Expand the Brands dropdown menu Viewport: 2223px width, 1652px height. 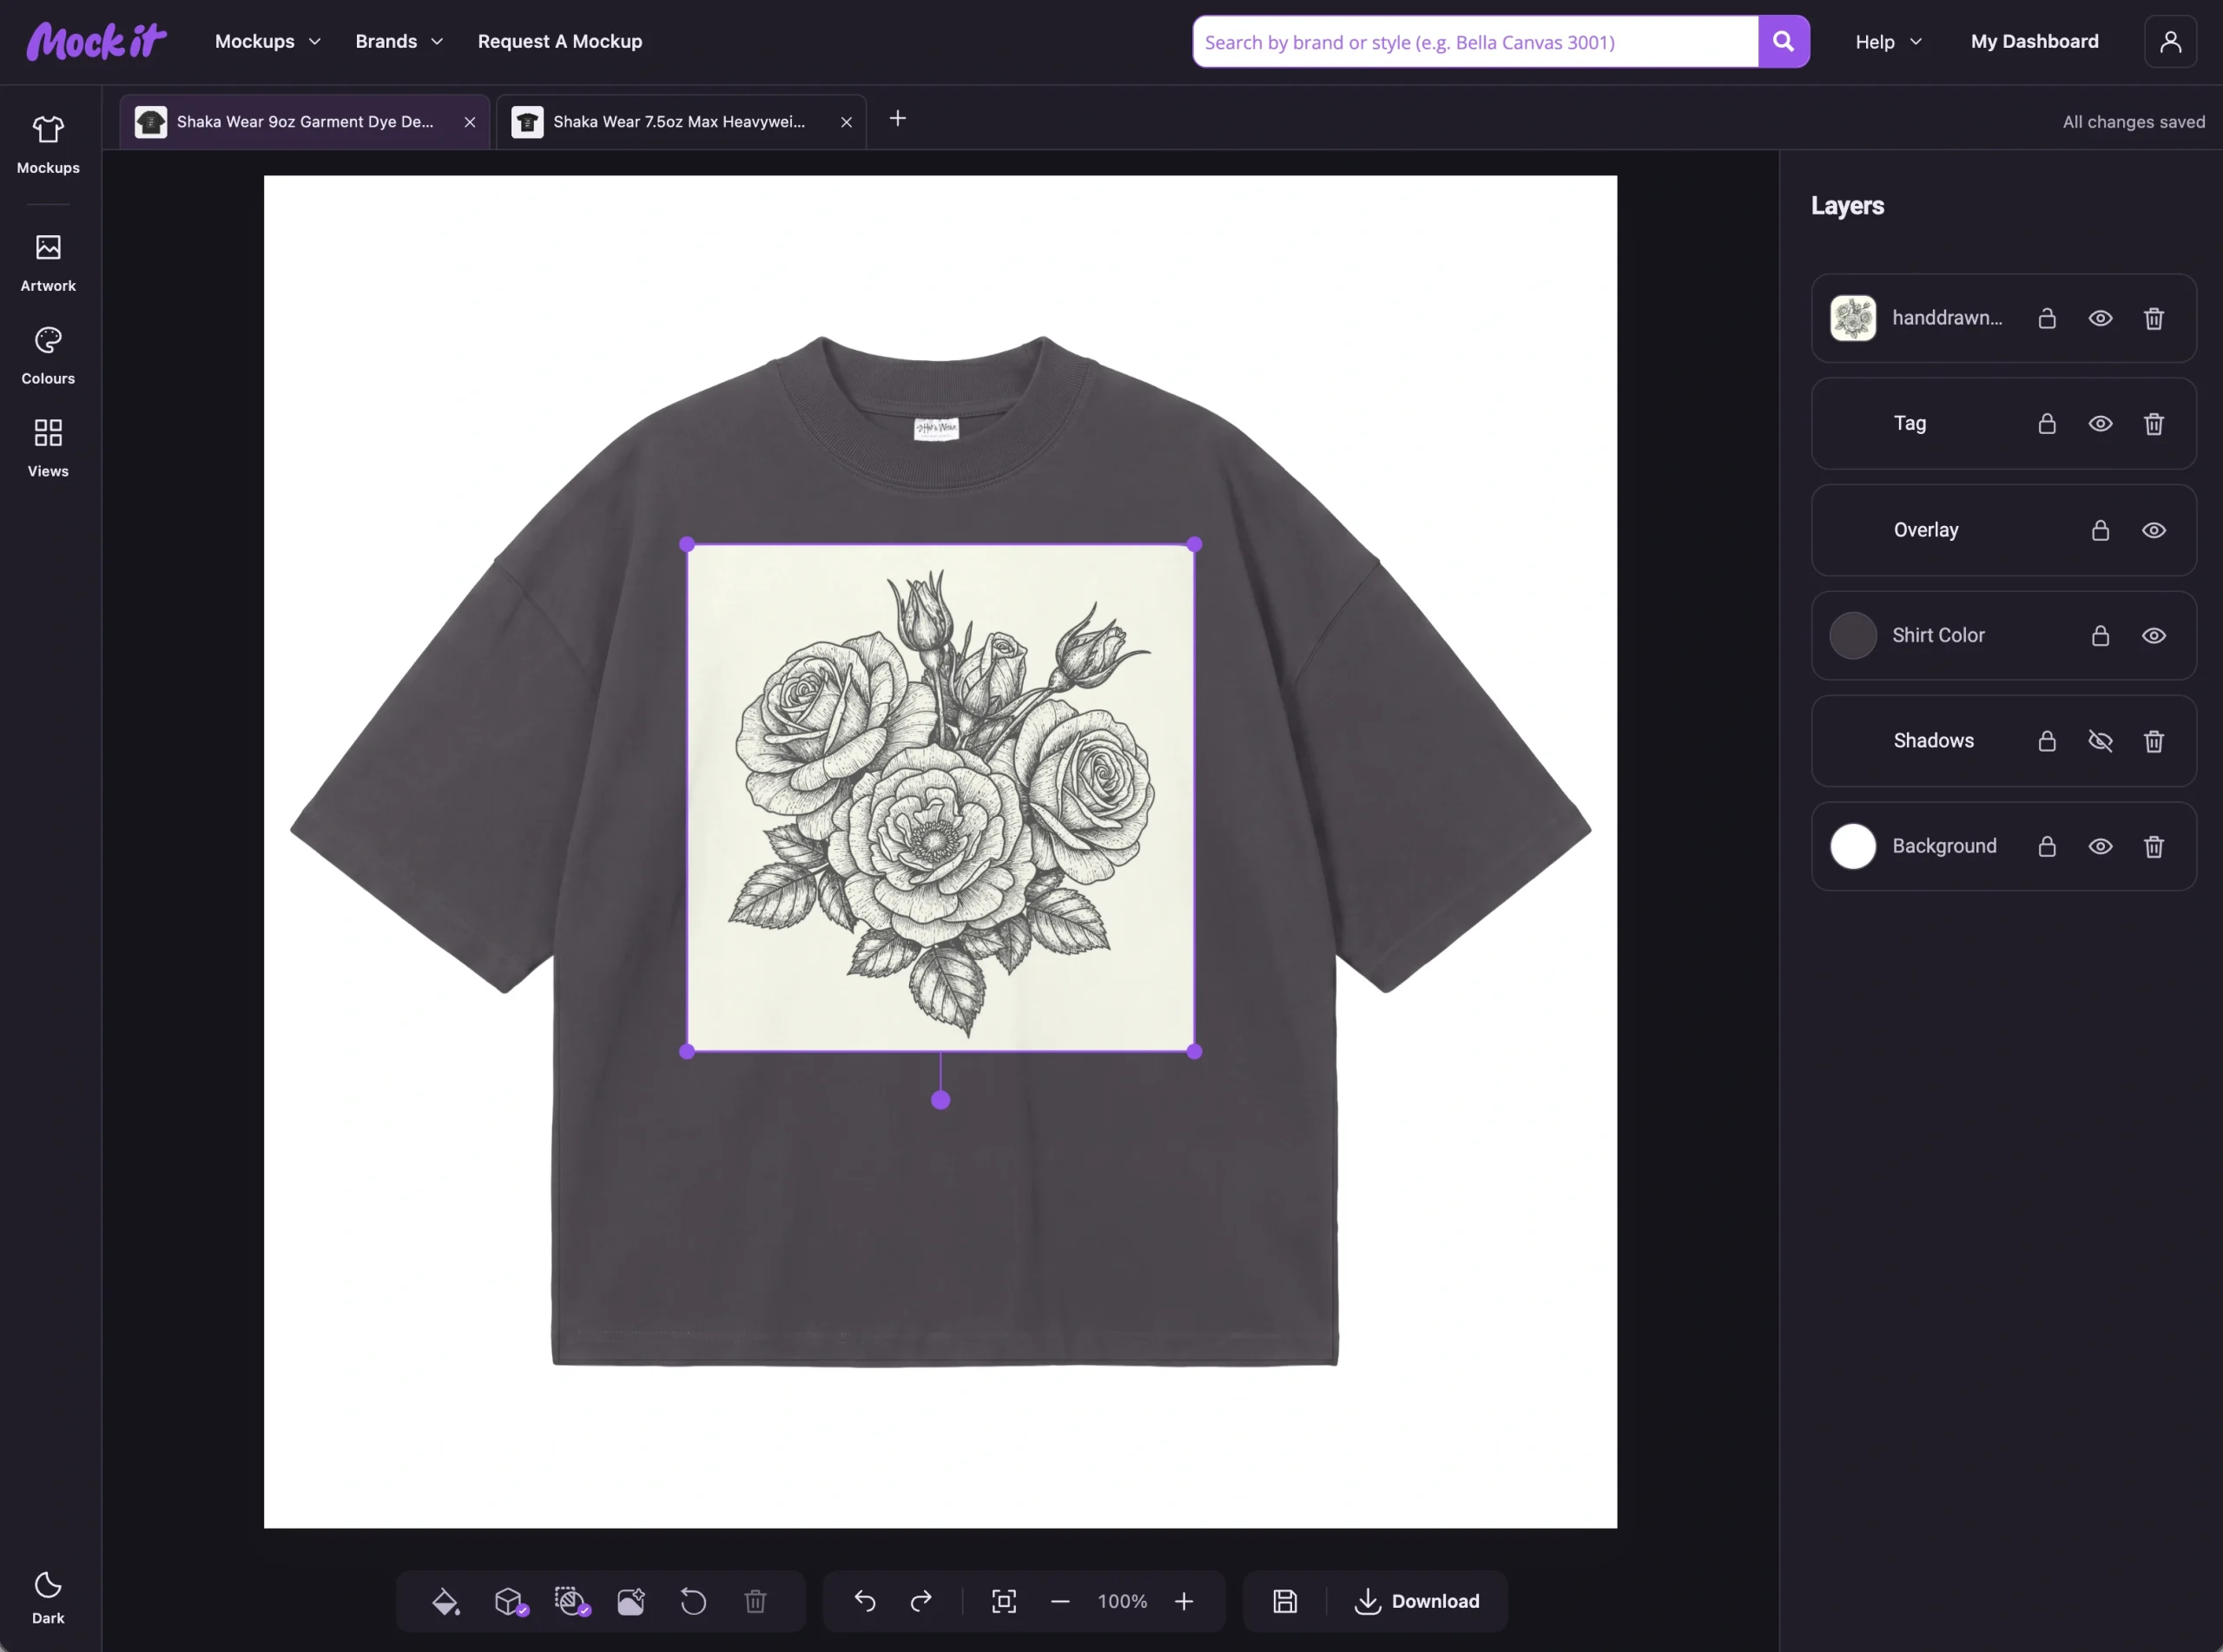click(399, 41)
